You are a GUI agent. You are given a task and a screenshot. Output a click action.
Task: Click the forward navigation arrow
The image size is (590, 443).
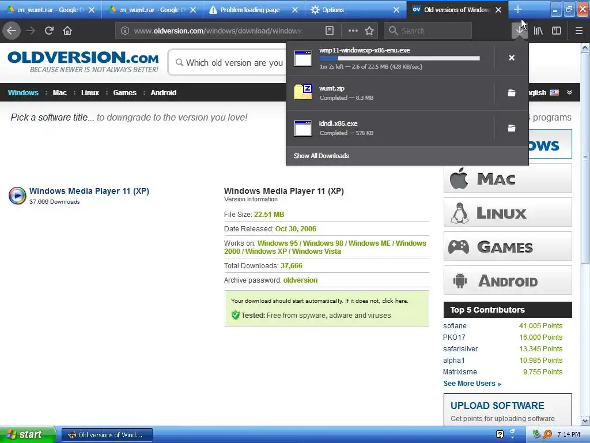(x=31, y=31)
